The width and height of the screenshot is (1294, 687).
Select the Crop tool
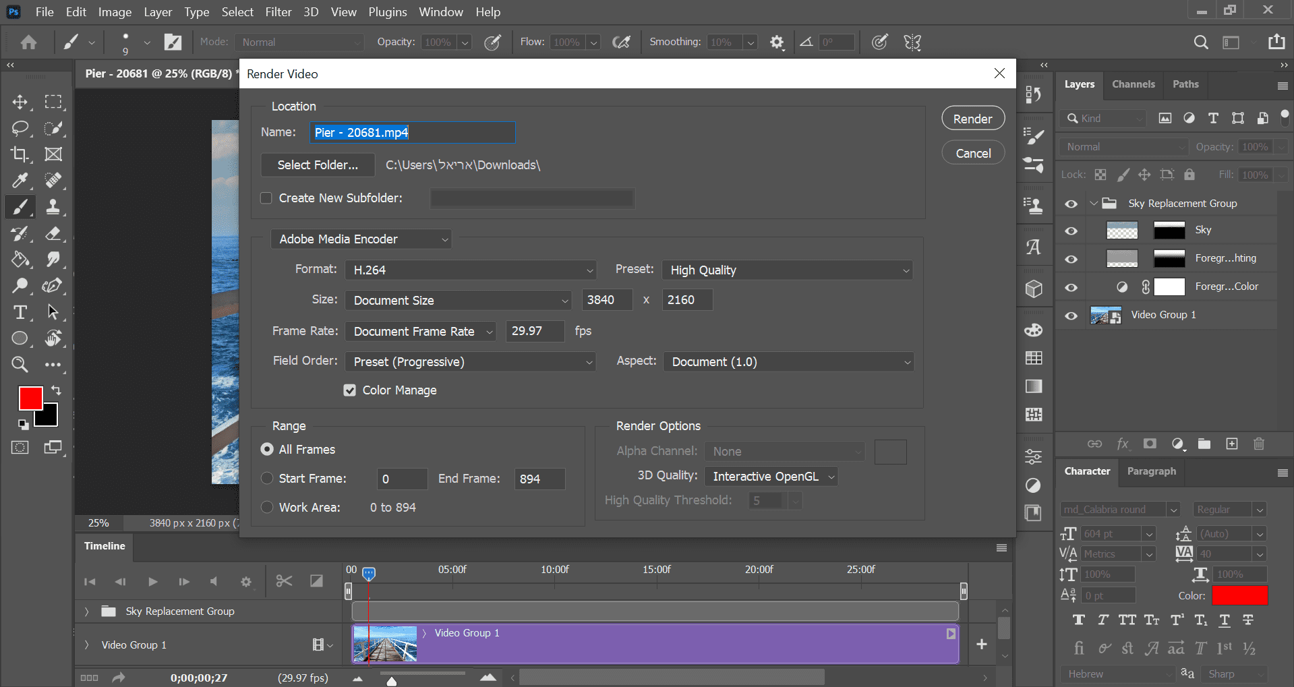pyautogui.click(x=20, y=154)
